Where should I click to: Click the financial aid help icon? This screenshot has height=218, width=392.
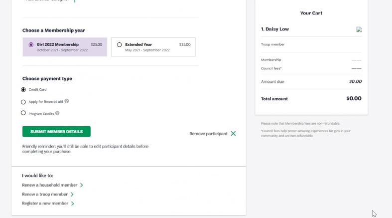67,101
